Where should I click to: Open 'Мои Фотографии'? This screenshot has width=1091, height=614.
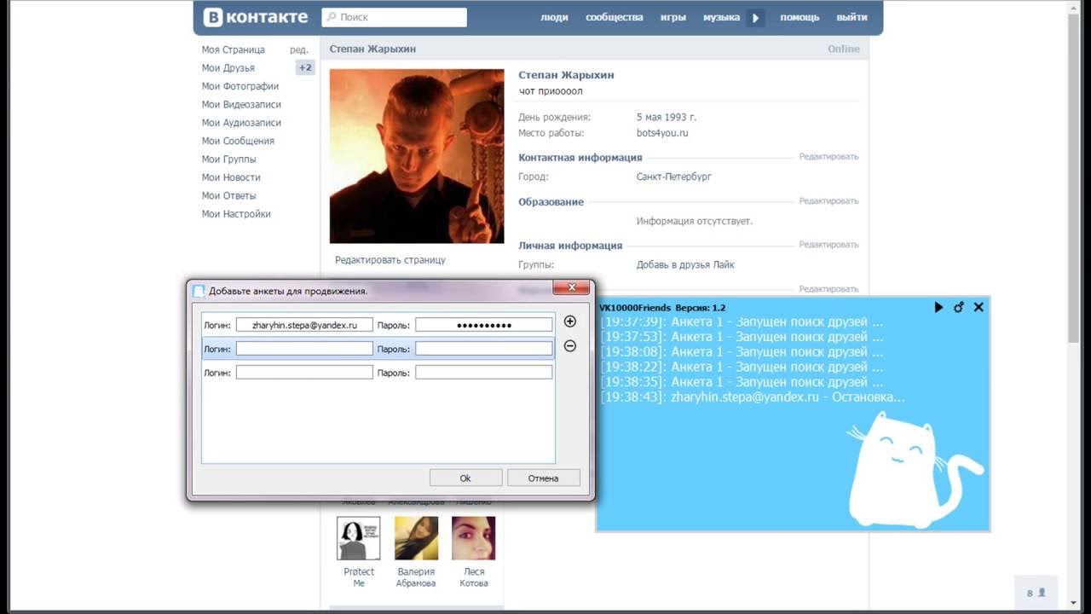(240, 86)
